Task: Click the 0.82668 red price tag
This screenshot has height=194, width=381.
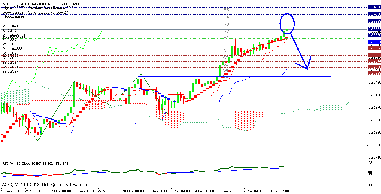Action: 374,74
